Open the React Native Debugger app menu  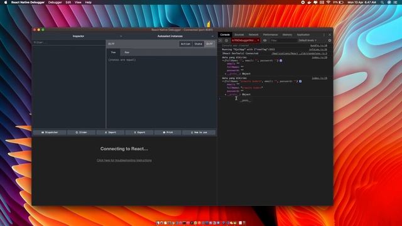click(x=28, y=3)
